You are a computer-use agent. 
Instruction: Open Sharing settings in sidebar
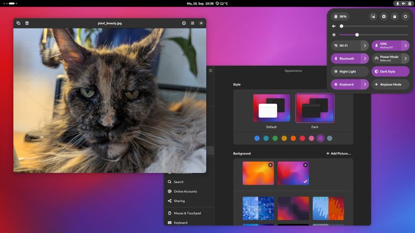coord(189,201)
